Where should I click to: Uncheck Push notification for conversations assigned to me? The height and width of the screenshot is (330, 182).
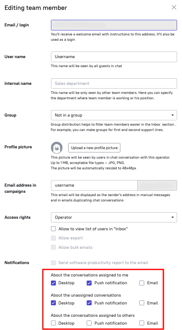(x=89, y=283)
